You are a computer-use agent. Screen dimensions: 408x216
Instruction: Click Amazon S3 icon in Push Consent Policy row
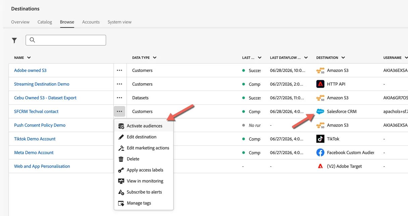320,125
